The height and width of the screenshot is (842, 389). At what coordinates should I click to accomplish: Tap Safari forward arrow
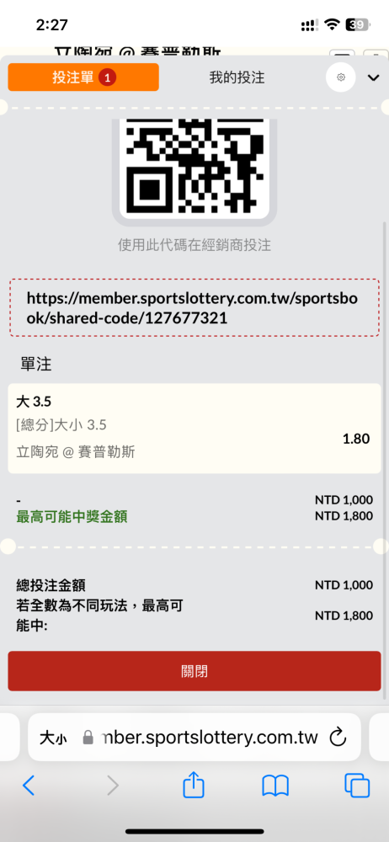(112, 786)
